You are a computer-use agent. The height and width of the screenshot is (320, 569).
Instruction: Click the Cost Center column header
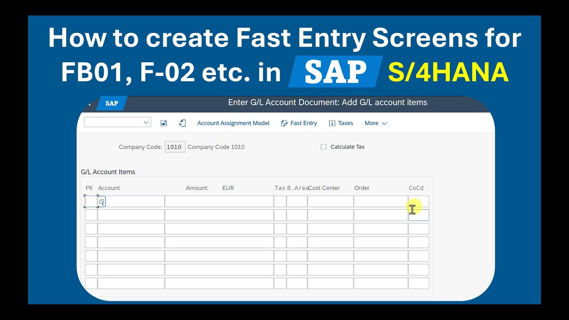tap(324, 188)
